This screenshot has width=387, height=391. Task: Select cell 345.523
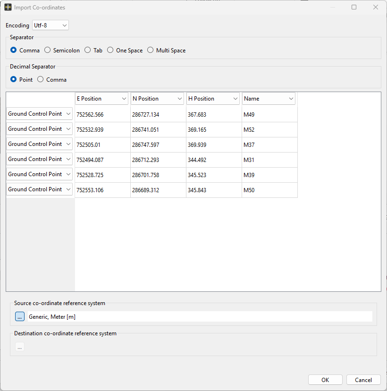214,175
